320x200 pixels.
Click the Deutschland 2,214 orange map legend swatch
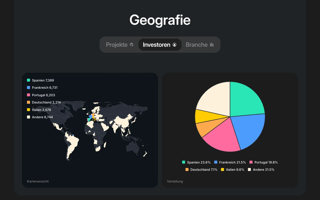28,102
